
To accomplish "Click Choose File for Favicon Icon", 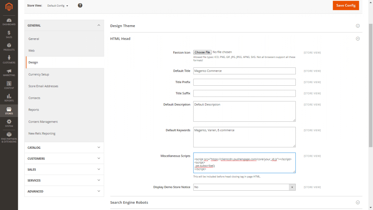I will pos(202,52).
